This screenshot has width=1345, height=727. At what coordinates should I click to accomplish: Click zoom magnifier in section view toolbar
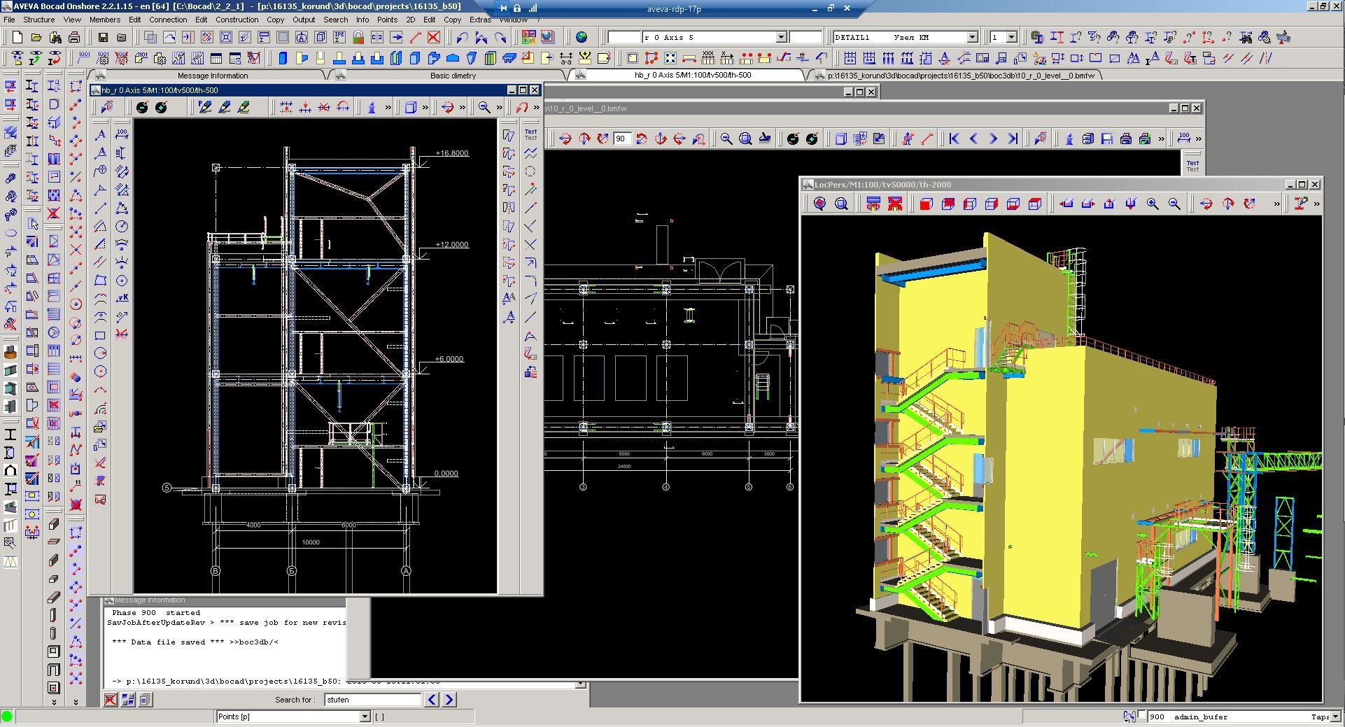484,107
